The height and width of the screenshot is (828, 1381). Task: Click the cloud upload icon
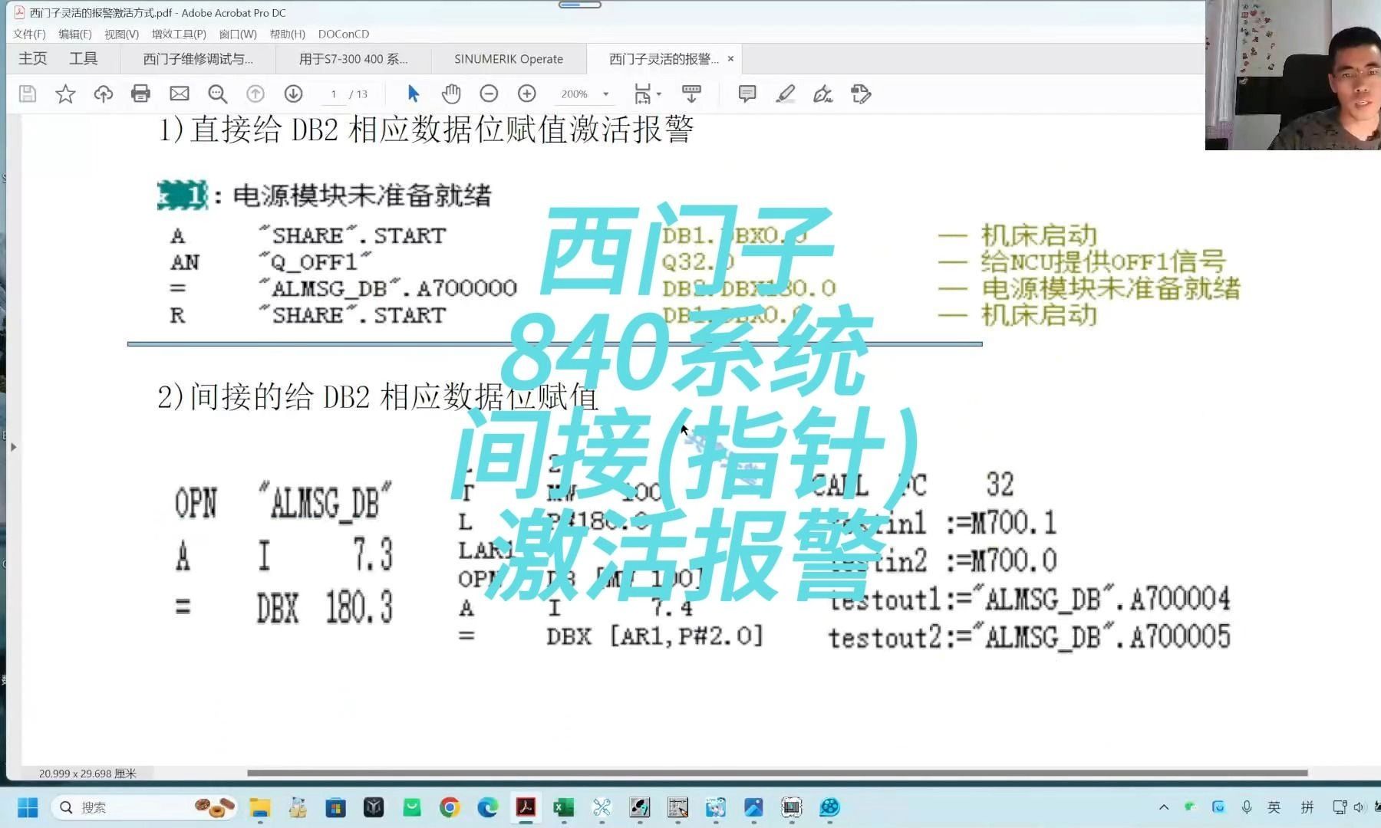point(103,94)
